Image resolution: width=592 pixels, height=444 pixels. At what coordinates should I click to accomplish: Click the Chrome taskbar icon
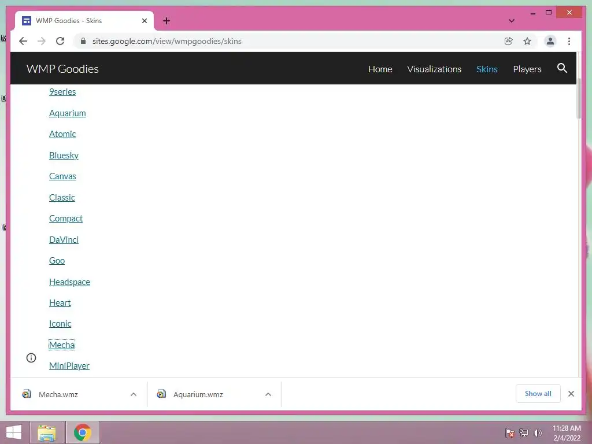82,432
